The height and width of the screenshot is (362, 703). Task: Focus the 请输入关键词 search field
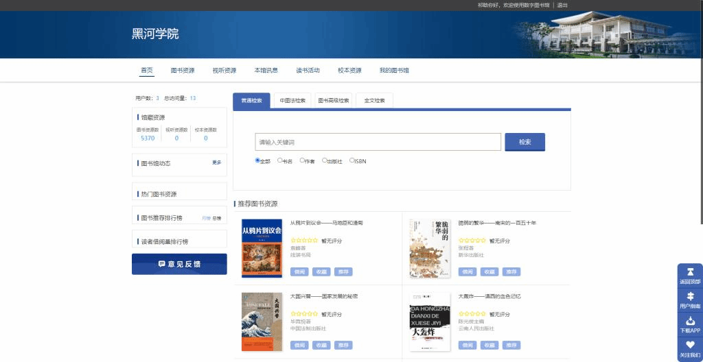pos(378,142)
